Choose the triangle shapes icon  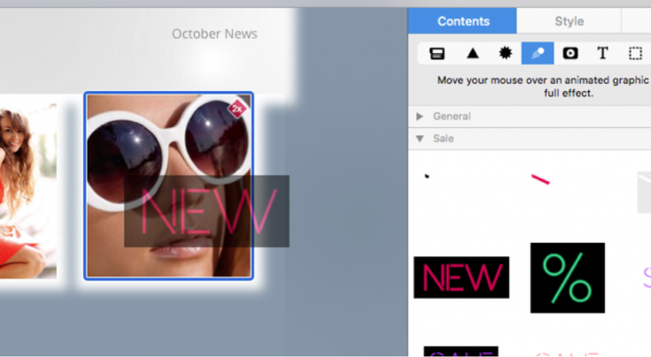(x=472, y=53)
